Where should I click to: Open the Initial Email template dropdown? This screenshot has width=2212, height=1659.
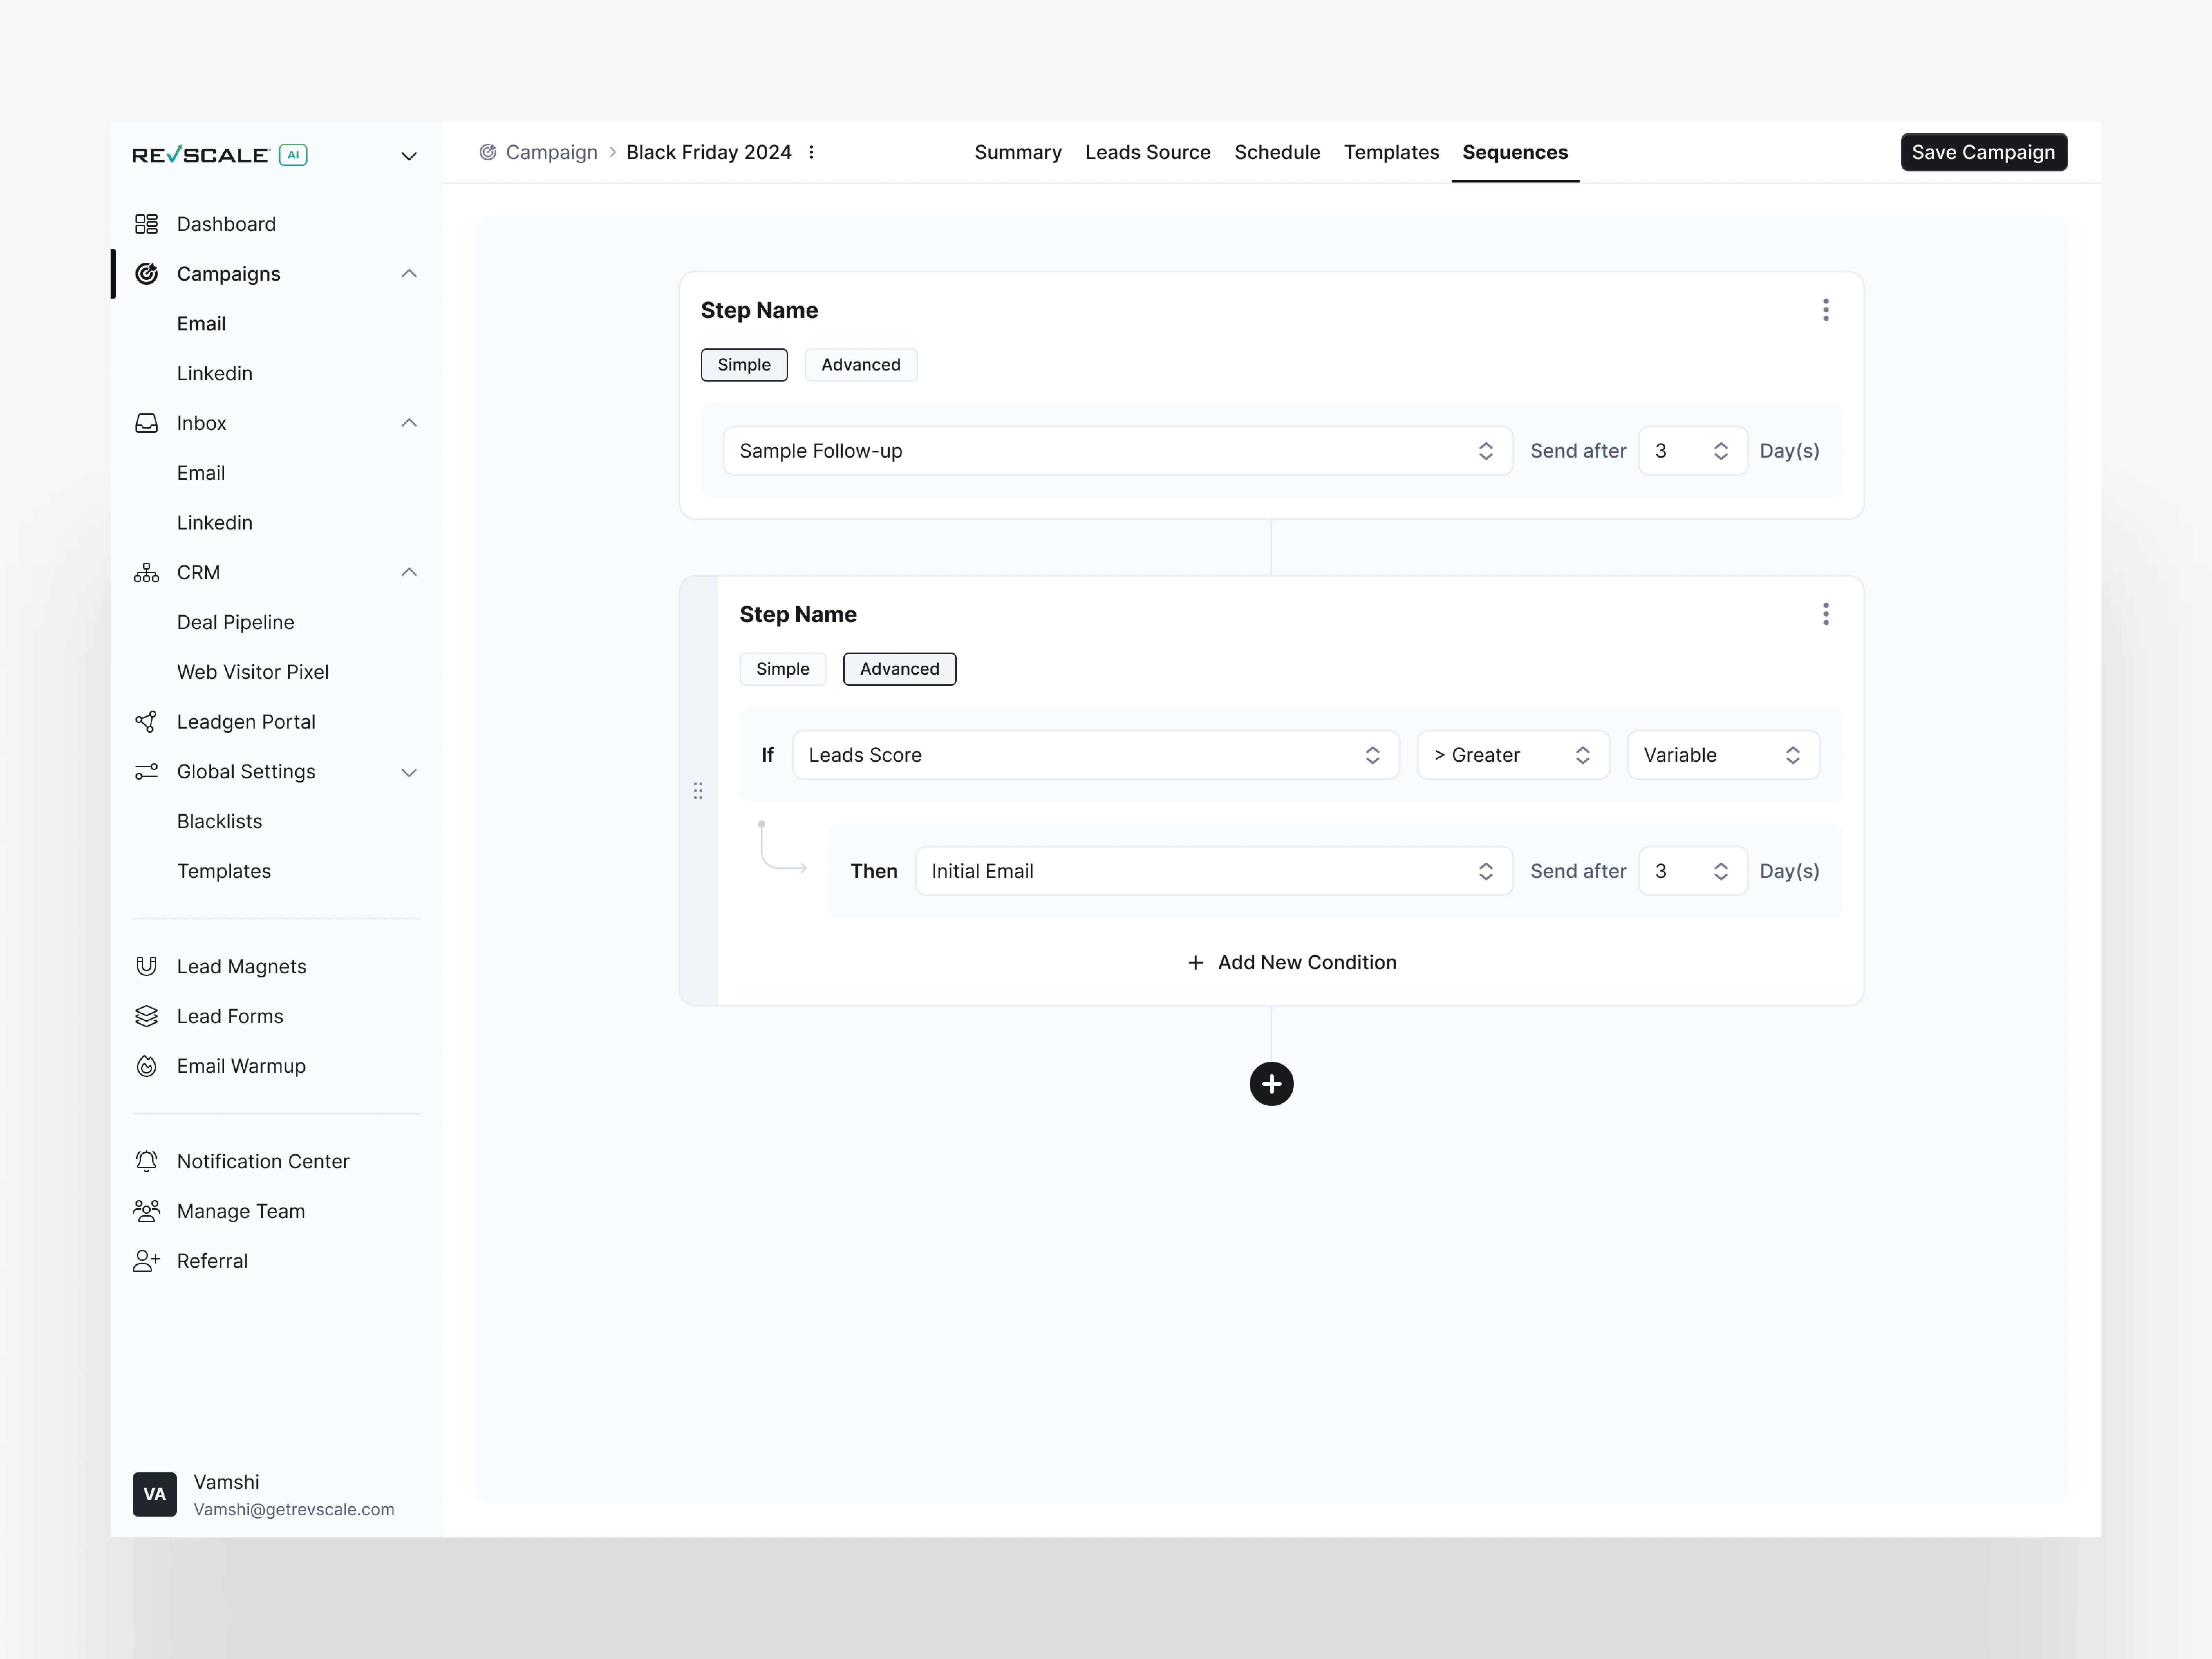coord(1214,871)
